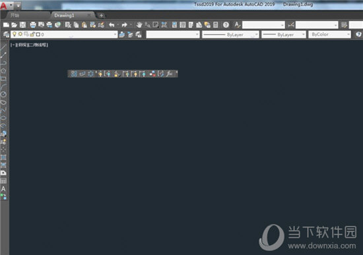The width and height of the screenshot is (363, 255).
Task: Click the Help question mark icon
Action: point(226,25)
